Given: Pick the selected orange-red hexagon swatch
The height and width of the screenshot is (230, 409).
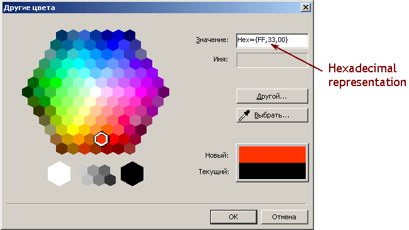Looking at the screenshot, I should click(x=101, y=139).
